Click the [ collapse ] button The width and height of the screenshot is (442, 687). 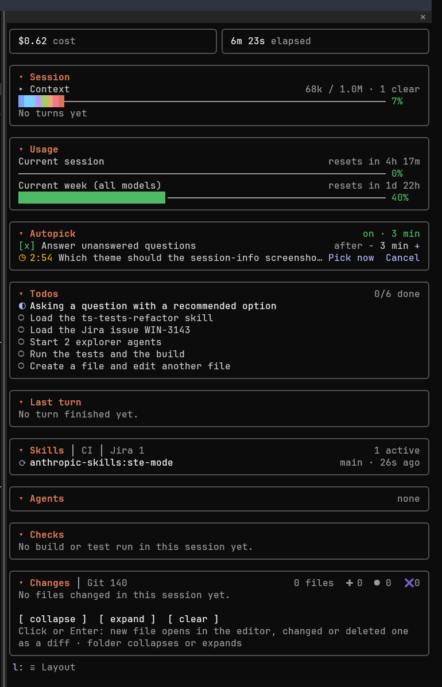[53, 619]
